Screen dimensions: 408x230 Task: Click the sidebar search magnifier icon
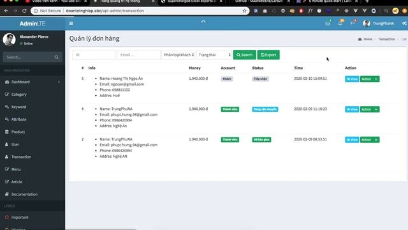pos(57,57)
